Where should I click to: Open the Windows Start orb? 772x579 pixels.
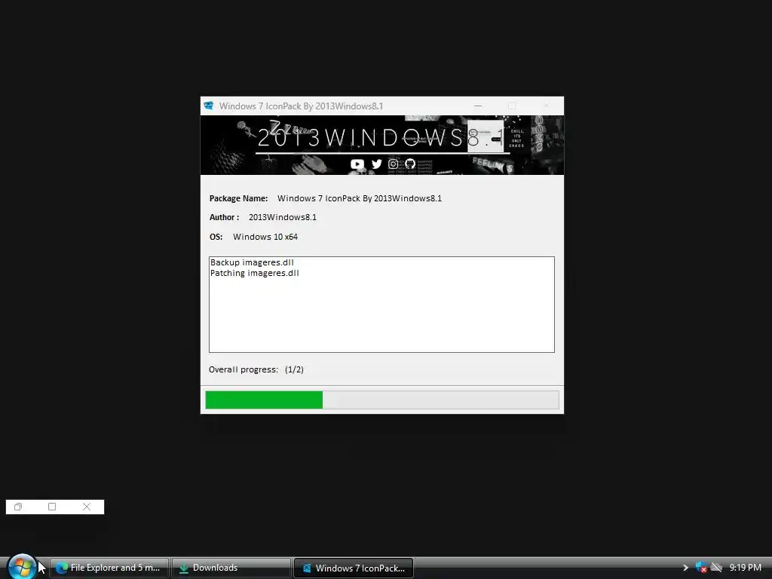click(22, 567)
